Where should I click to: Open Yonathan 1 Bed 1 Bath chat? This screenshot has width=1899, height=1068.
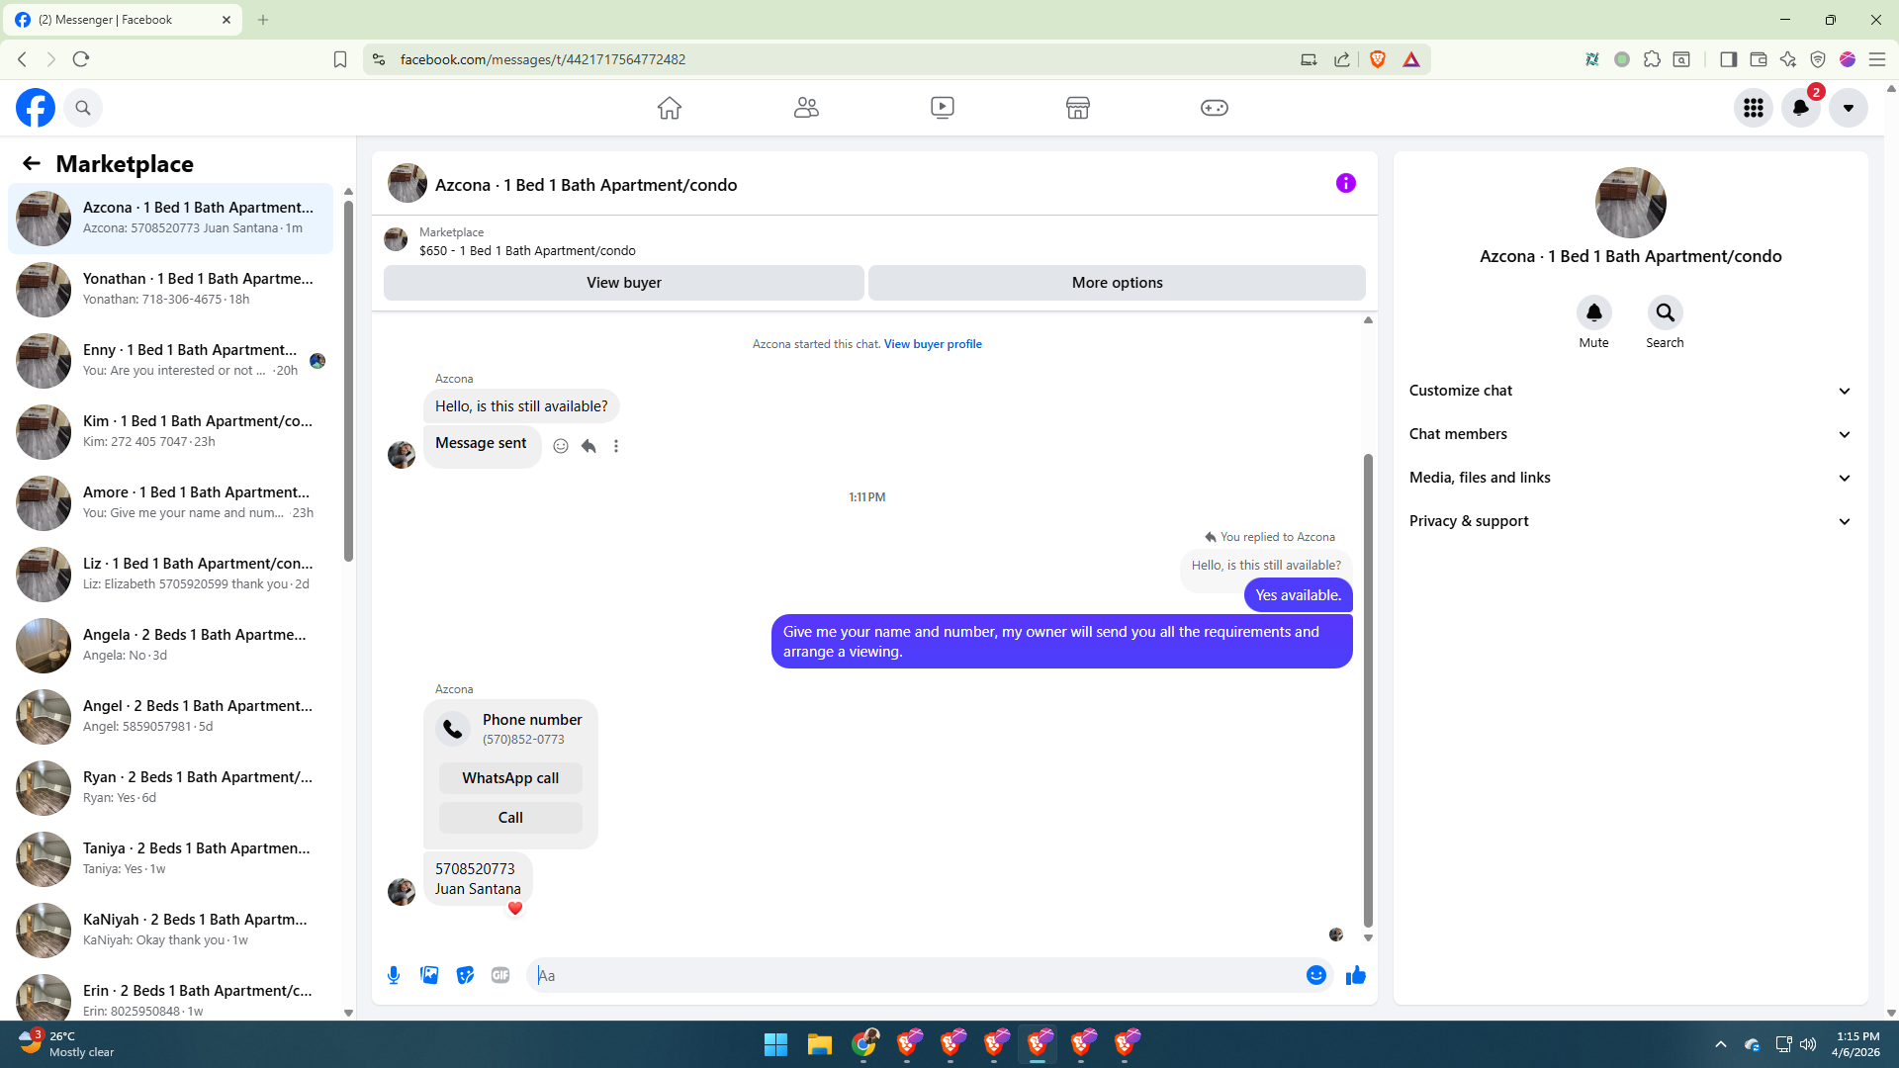[170, 290]
